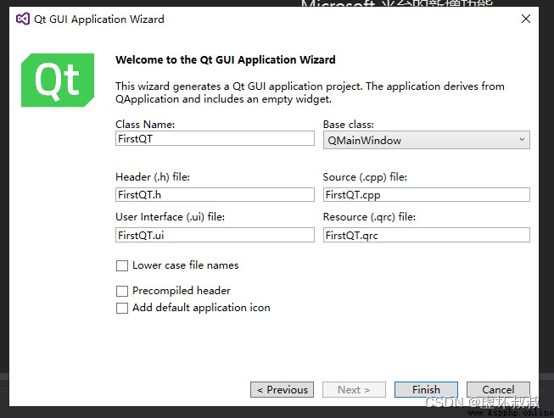Check the Precompiled header option

[x=122, y=291]
